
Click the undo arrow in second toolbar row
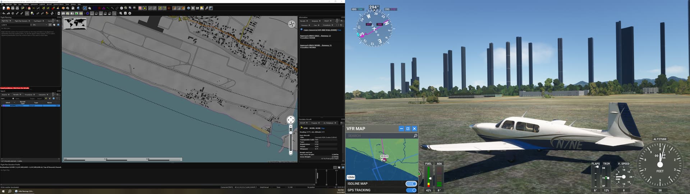pos(4,13)
